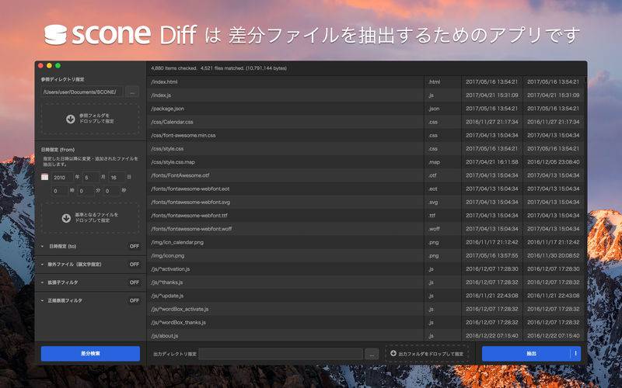Click the 日時指定 (from) heading
Viewport: 622px width, 388px height.
pyautogui.click(x=58, y=150)
